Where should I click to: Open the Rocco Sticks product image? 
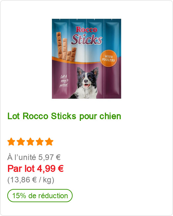(86, 59)
